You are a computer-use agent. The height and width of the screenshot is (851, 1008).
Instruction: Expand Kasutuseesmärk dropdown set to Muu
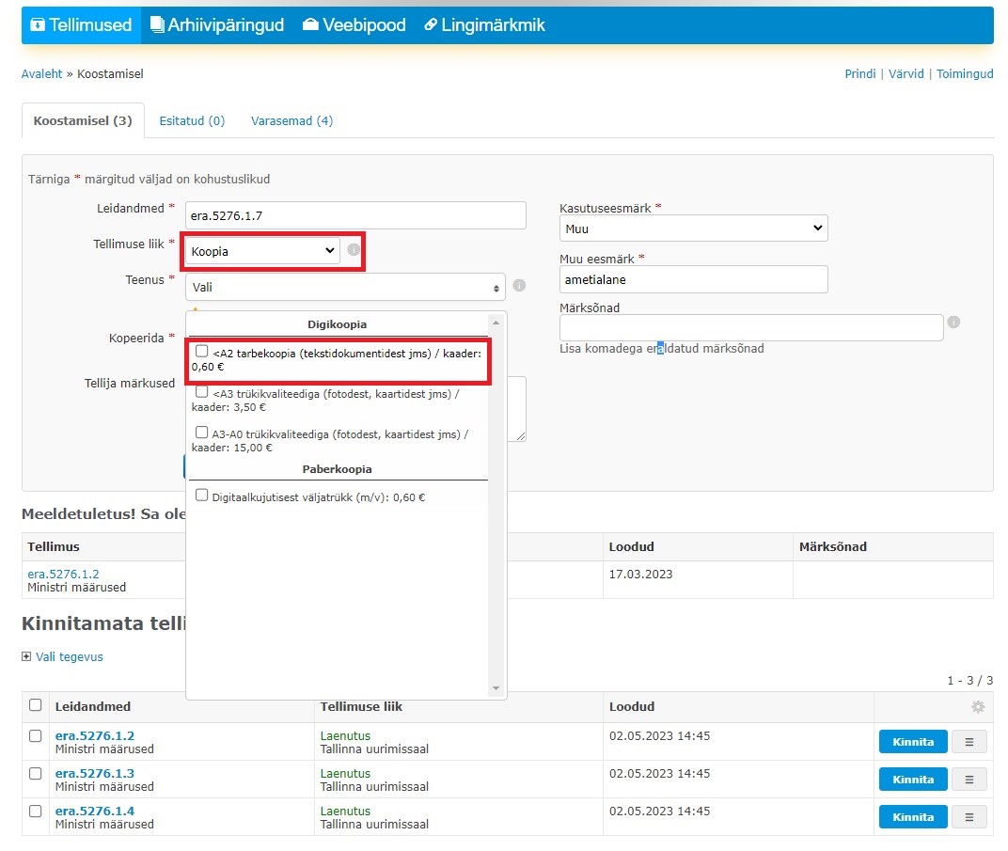[x=693, y=229]
